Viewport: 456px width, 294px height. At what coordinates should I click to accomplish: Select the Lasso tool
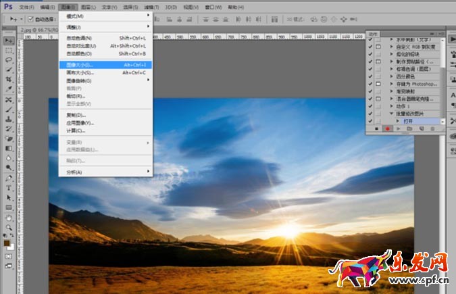coord(9,60)
